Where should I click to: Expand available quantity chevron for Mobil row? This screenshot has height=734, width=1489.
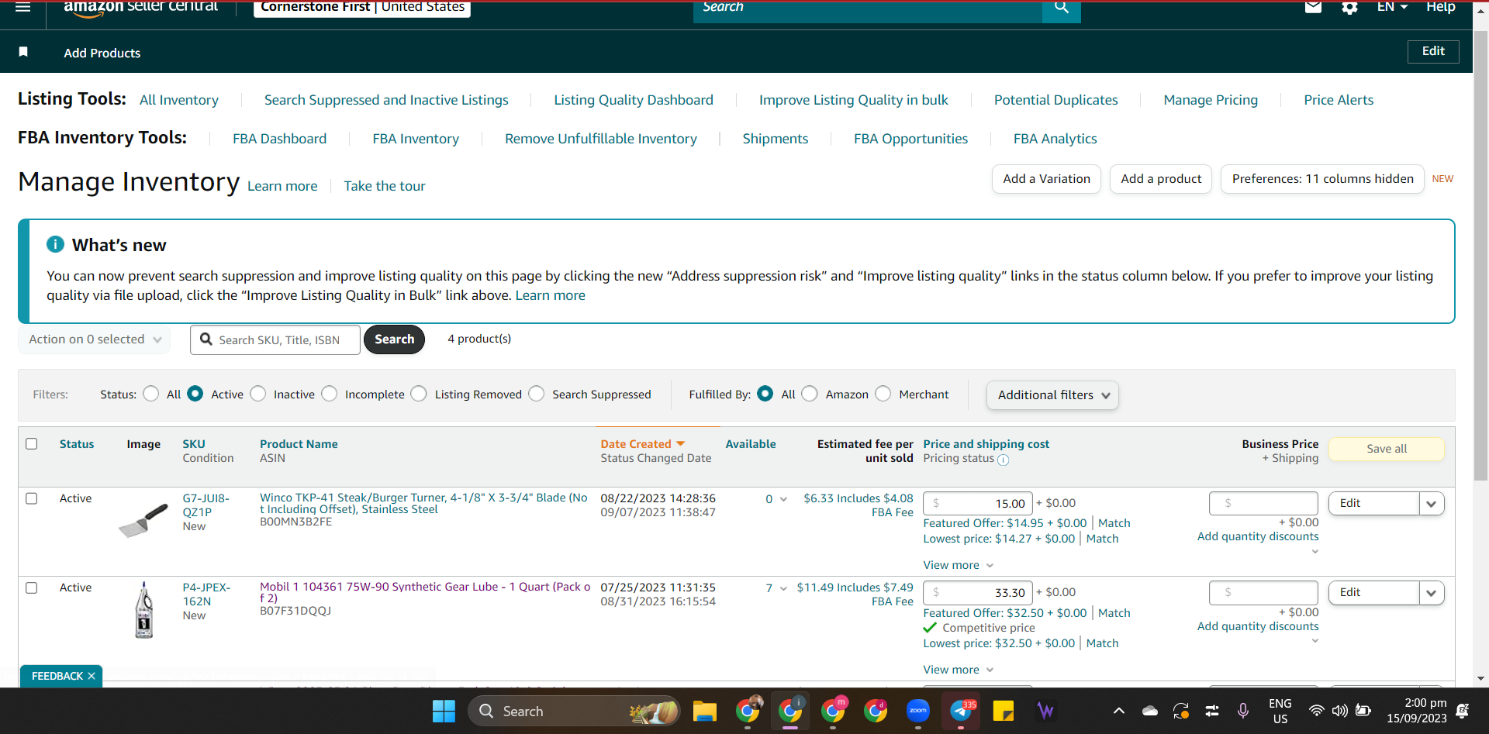(x=783, y=588)
